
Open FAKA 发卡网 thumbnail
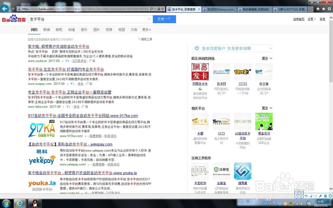(x=221, y=72)
